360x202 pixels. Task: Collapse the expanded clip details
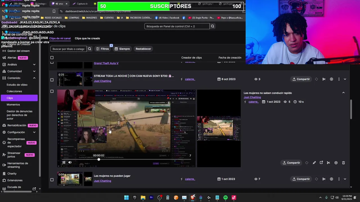pyautogui.click(x=343, y=93)
